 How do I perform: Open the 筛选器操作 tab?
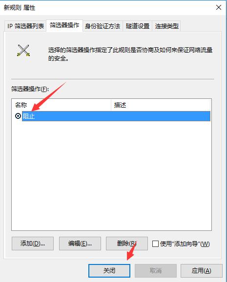pyautogui.click(x=64, y=25)
